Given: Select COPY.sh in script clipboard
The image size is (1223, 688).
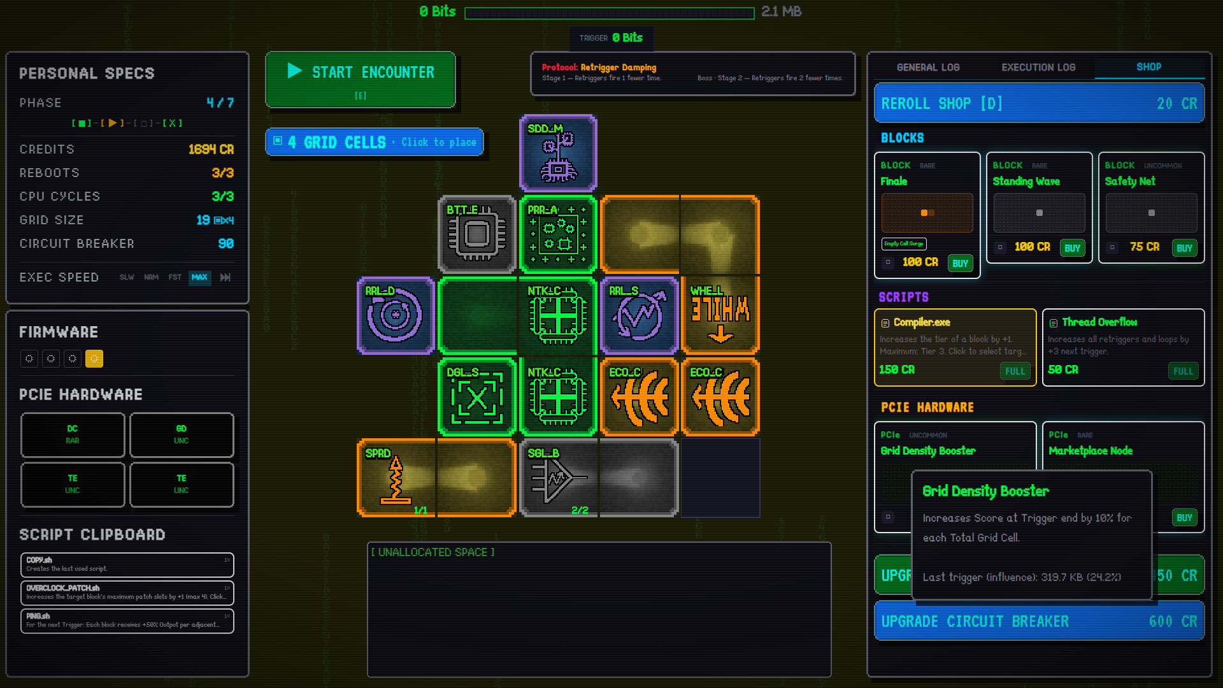Looking at the screenshot, I should (127, 564).
